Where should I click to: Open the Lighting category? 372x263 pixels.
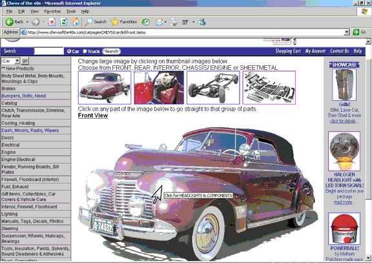9,214
